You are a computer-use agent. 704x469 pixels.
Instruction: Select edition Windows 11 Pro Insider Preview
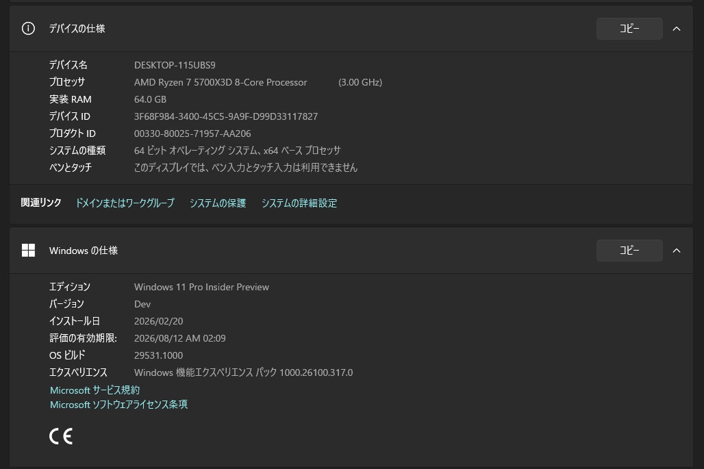pos(201,287)
